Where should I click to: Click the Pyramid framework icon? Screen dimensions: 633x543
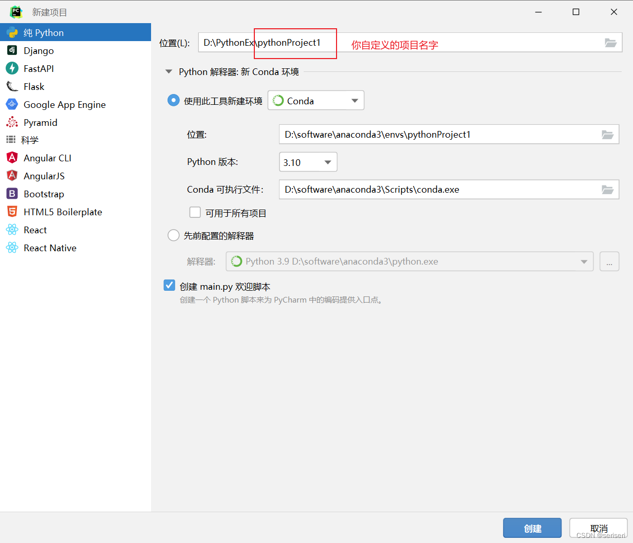[x=12, y=122]
